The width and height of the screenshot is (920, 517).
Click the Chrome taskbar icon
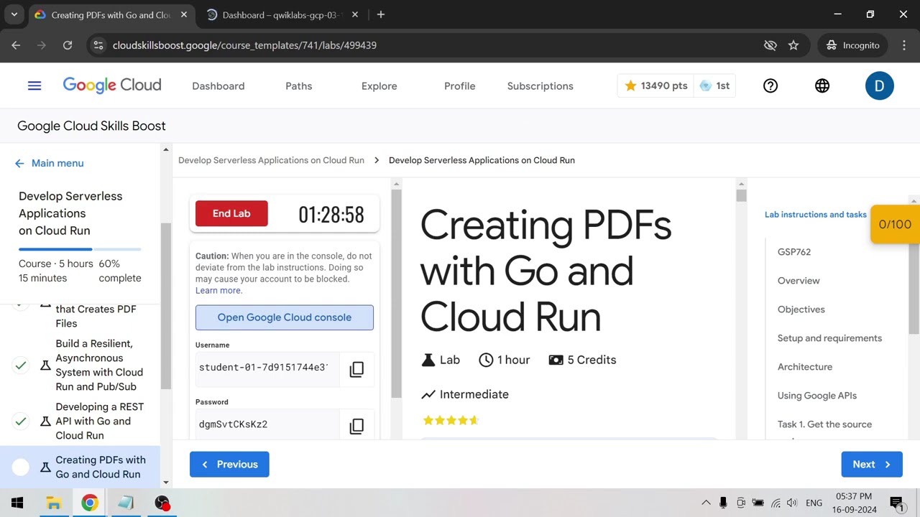coord(90,503)
